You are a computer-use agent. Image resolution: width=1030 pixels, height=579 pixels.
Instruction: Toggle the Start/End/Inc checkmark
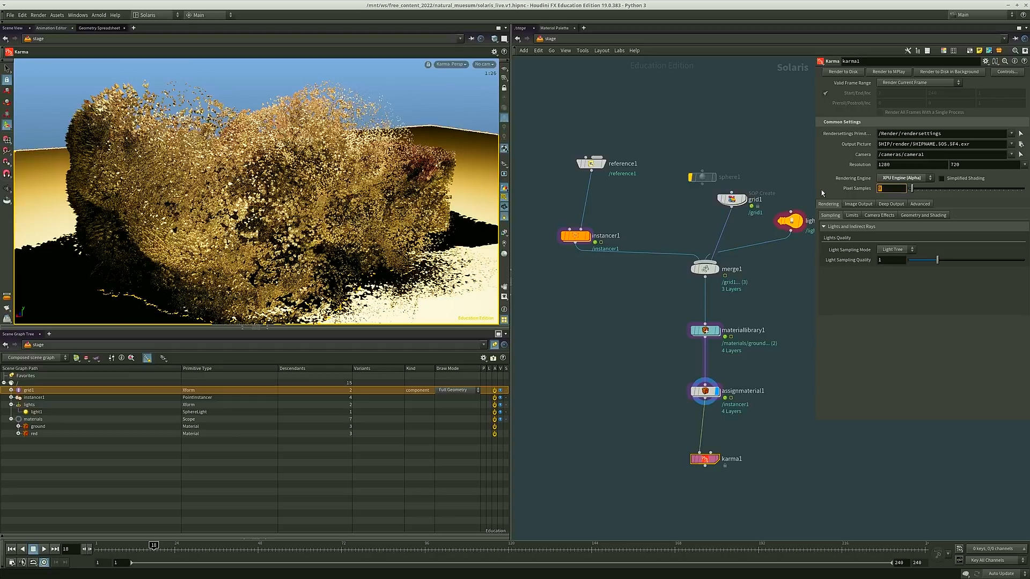click(826, 93)
